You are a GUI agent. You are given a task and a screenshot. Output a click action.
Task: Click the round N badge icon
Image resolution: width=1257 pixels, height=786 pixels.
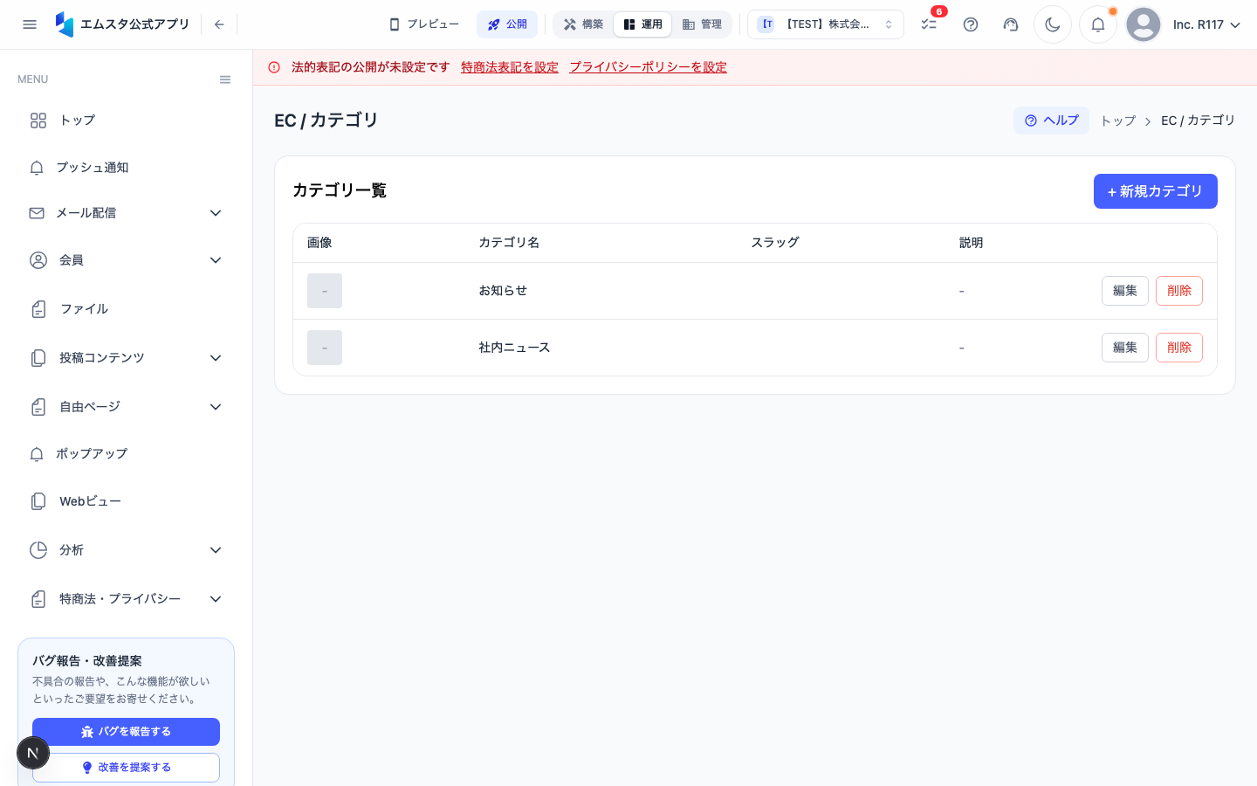(33, 753)
